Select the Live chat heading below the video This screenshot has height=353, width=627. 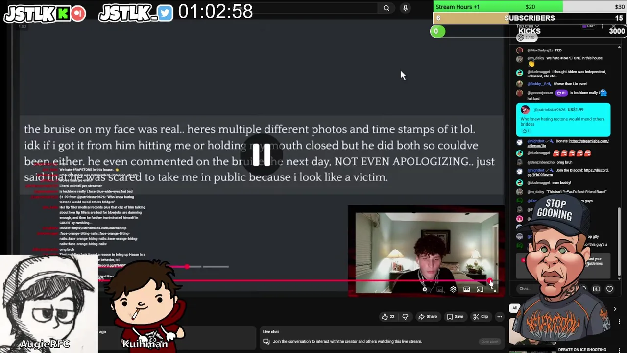pos(271,332)
